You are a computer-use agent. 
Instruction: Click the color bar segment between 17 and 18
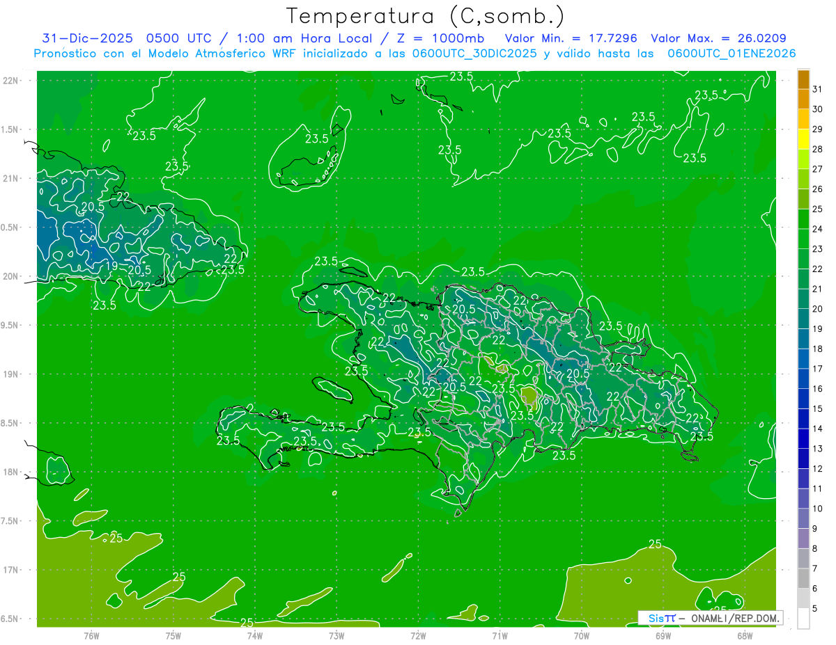(x=803, y=359)
